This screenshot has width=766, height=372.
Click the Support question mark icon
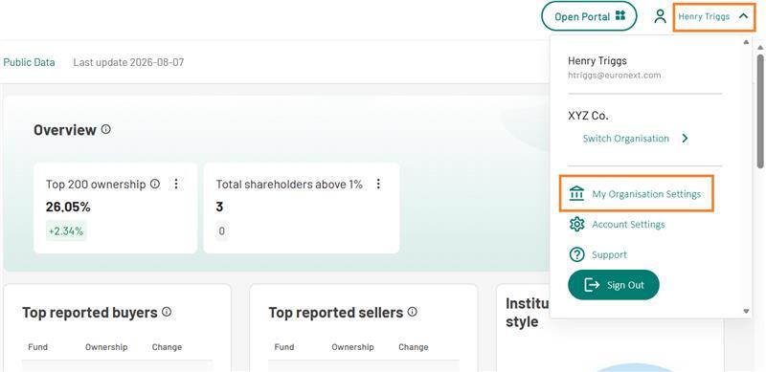coord(577,254)
